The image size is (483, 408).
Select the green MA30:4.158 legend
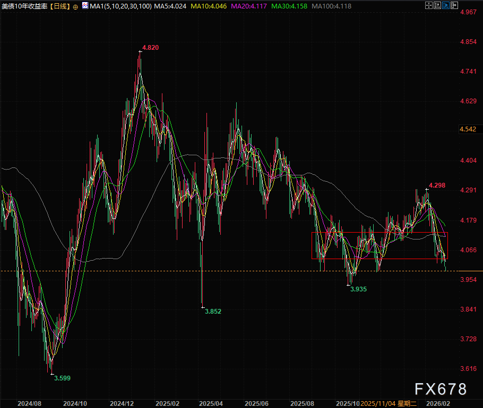click(x=289, y=6)
